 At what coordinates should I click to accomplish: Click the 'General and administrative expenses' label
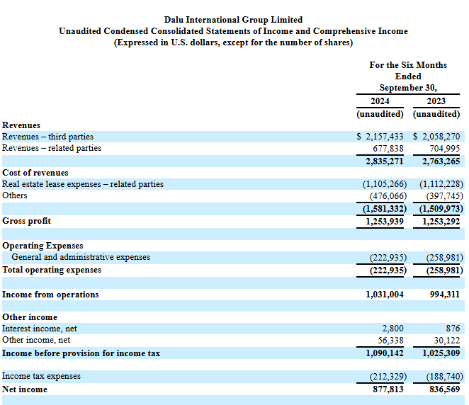tap(81, 258)
